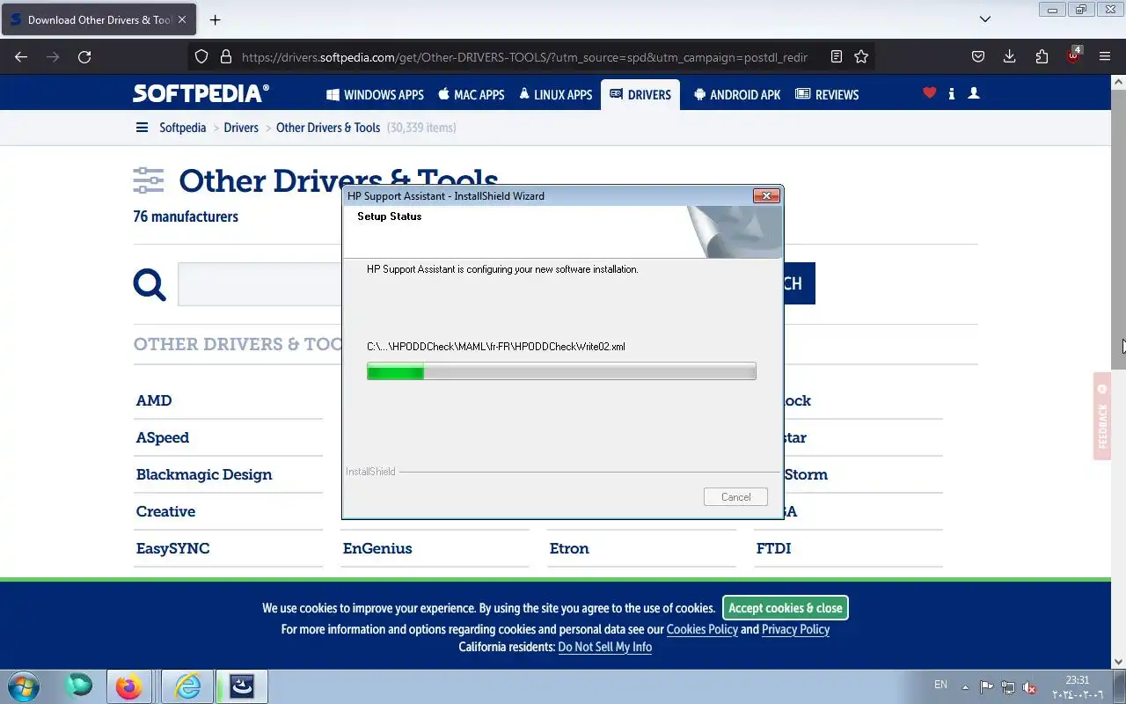Go to Drivers breadcrumb link
The height and width of the screenshot is (704, 1126).
click(x=241, y=128)
